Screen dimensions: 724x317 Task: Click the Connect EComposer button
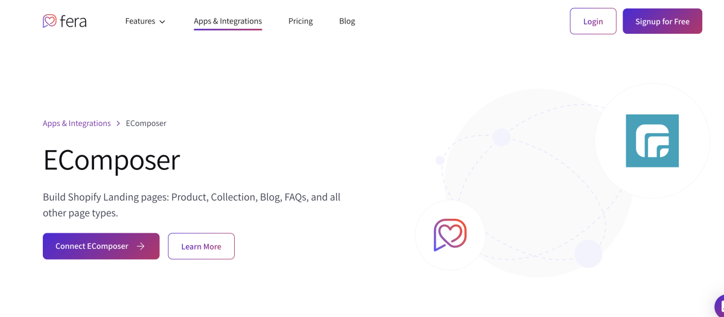[101, 246]
